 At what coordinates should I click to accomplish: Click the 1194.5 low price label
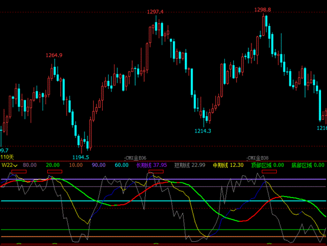(81, 157)
